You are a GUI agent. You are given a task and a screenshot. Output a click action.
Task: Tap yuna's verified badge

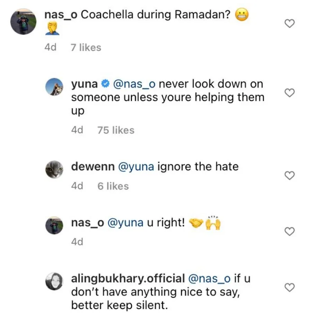[105, 84]
